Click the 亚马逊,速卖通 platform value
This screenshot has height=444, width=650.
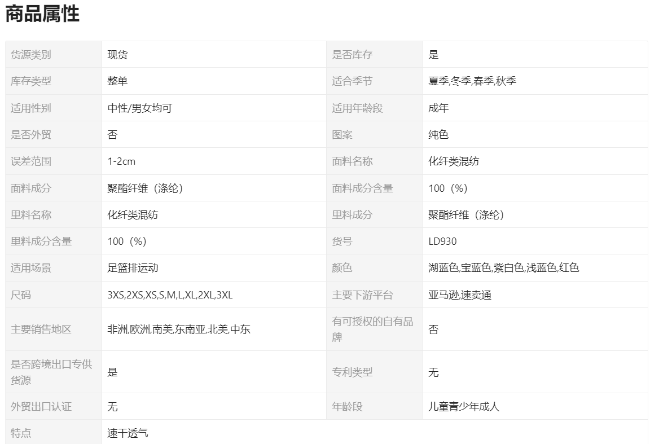point(460,295)
